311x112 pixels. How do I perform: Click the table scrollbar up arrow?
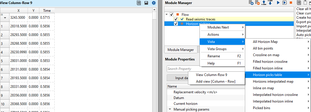(154, 10)
